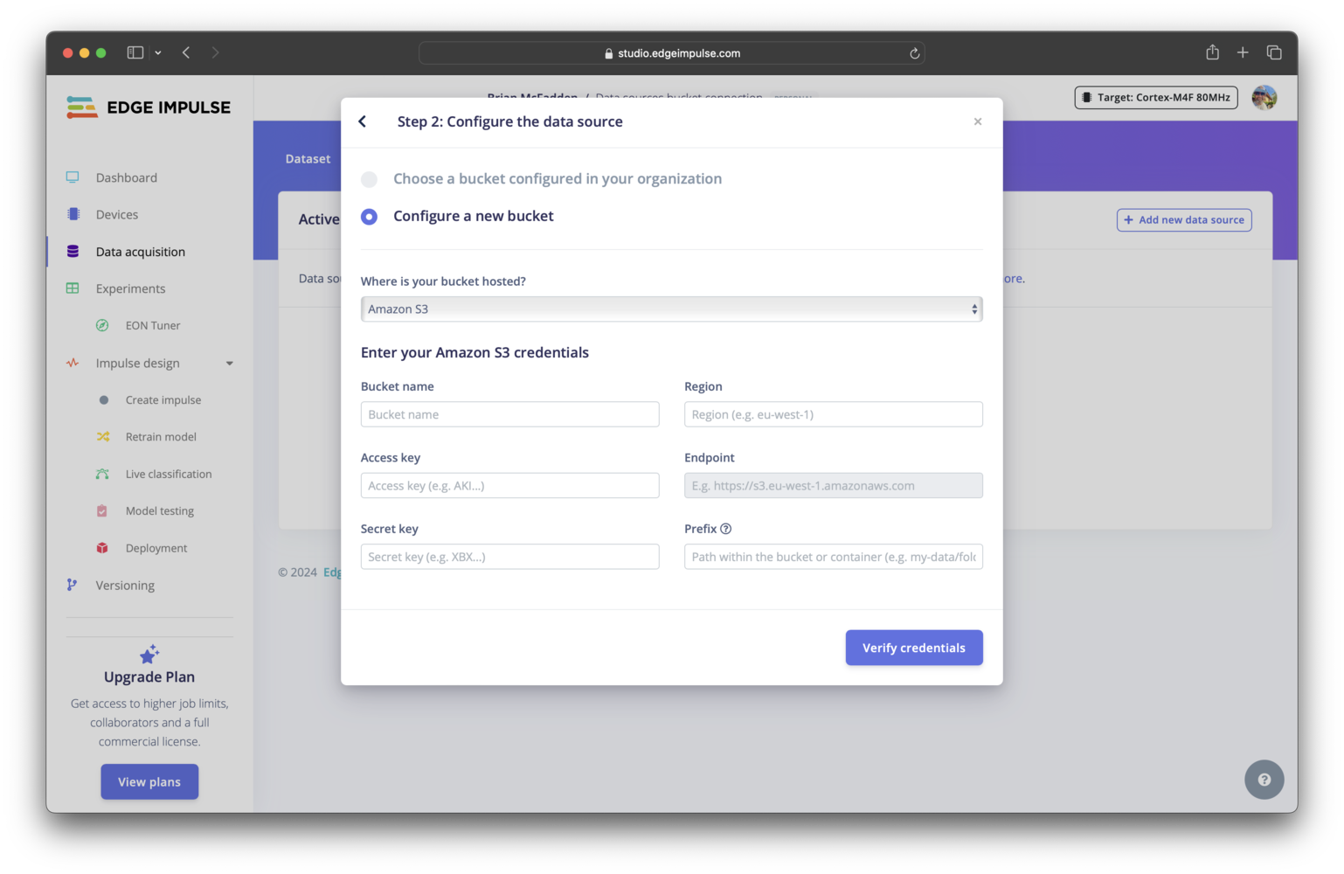Click the Verify credentials button
This screenshot has width=1344, height=874.
(x=914, y=648)
